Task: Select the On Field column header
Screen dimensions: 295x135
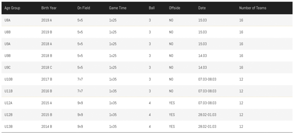Action: click(84, 8)
